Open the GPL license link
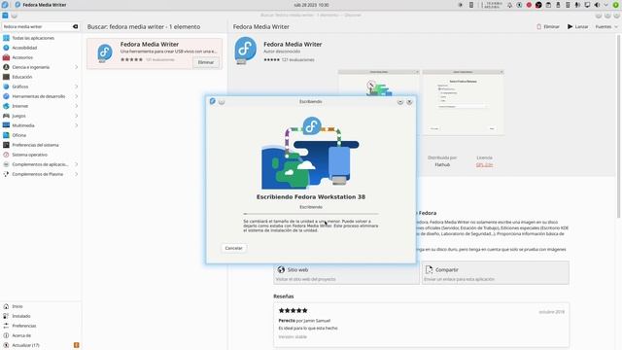 coord(484,164)
